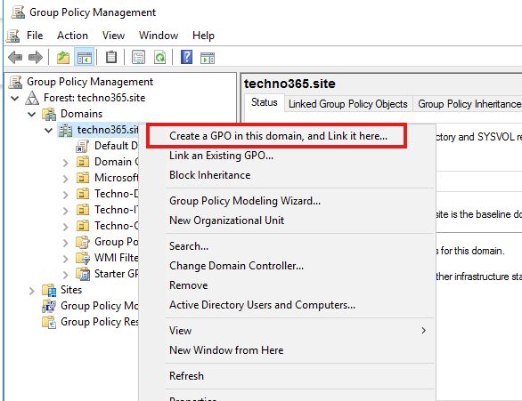Image resolution: width=522 pixels, height=401 pixels.
Task: Collapse the Domains tree node
Action: [x=32, y=115]
